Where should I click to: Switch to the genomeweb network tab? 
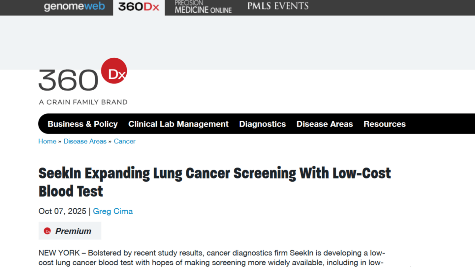74,7
